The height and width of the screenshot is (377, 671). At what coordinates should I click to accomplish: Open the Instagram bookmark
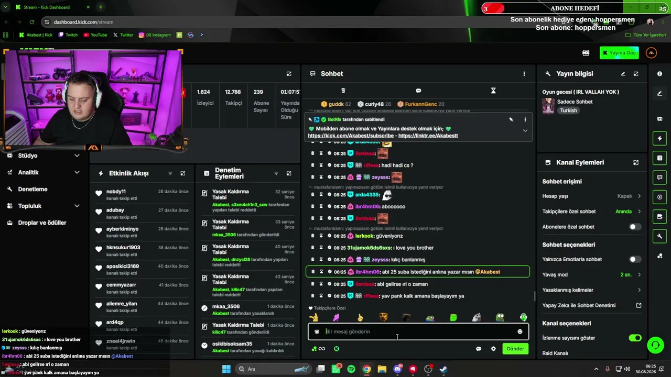155,35
